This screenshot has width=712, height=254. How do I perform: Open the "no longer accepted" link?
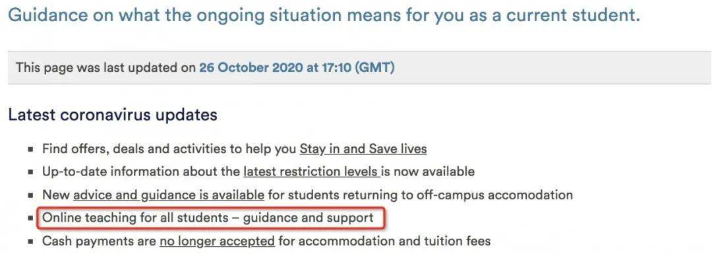[217, 240]
